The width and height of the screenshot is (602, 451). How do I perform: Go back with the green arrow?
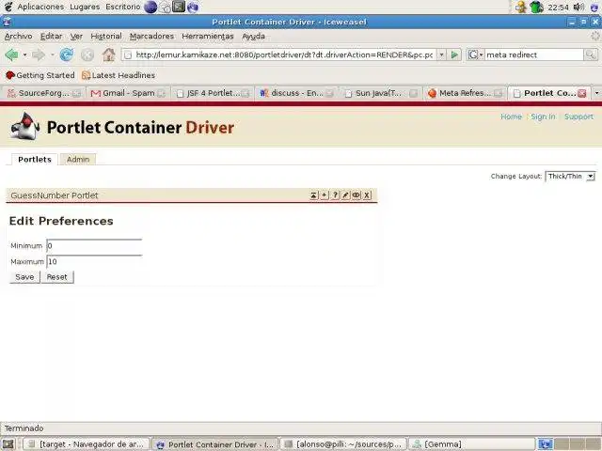11,54
